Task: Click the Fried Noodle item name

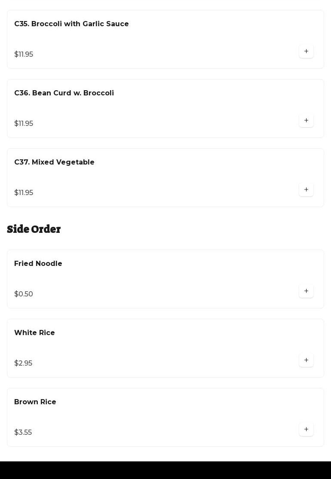Action: (38, 264)
